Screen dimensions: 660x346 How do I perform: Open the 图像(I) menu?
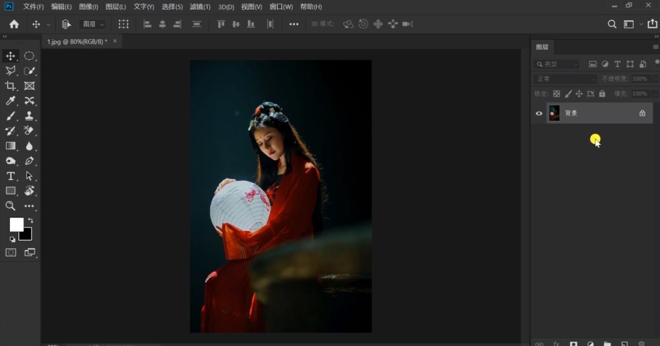(89, 7)
